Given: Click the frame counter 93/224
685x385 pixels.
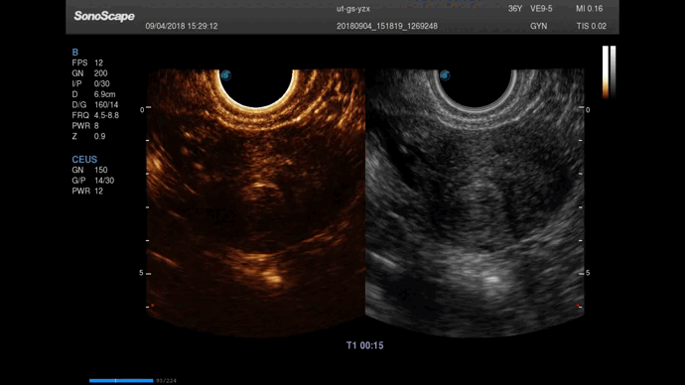Looking at the screenshot, I should pos(167,381).
